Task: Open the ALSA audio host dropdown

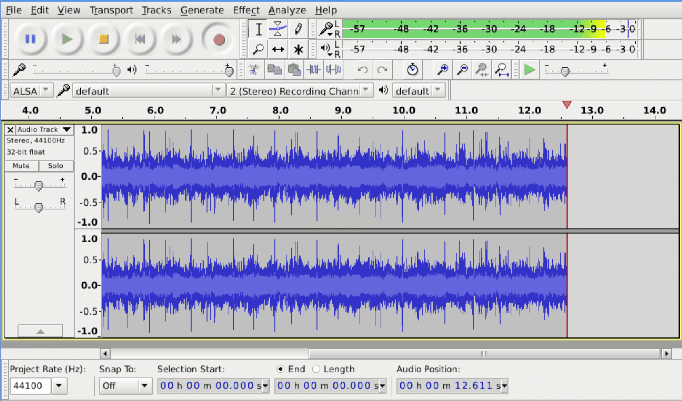Action: click(31, 91)
